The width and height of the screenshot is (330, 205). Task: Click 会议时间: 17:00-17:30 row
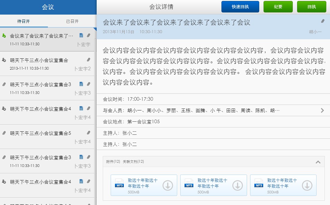213,99
